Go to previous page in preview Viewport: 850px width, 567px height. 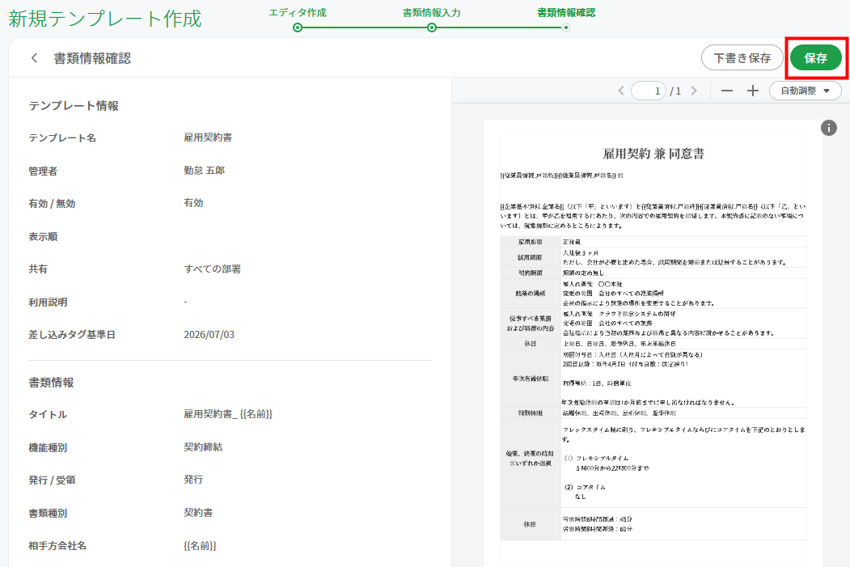click(x=621, y=91)
